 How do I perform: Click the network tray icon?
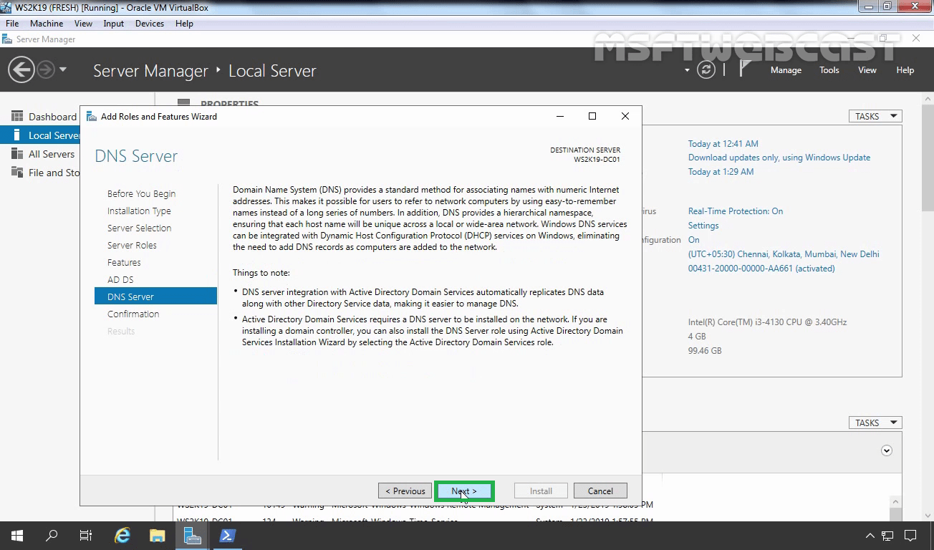click(887, 536)
